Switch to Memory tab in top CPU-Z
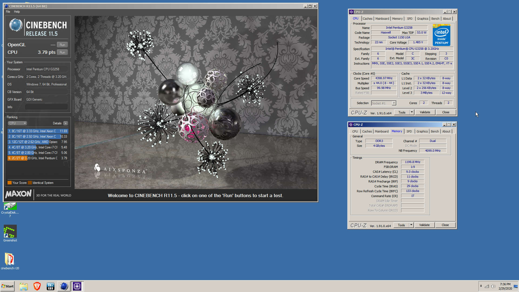Image resolution: width=519 pixels, height=292 pixels. [x=397, y=19]
